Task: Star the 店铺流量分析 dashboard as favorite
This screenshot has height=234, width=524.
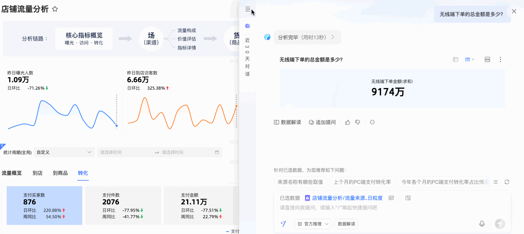Action: tap(55, 9)
